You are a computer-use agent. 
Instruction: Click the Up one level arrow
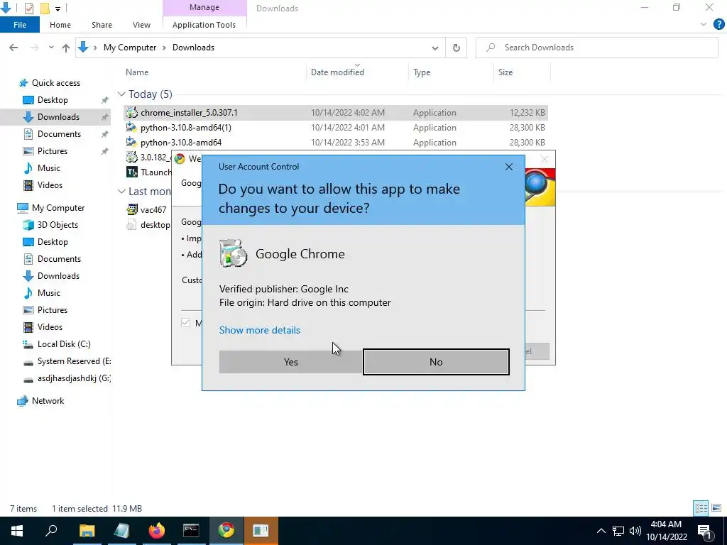pyautogui.click(x=66, y=48)
